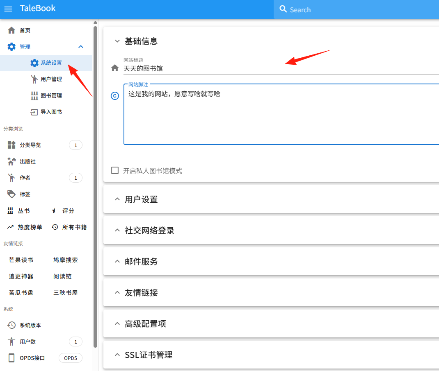Click the home icon beside 首页
The image size is (439, 371).
(11, 30)
